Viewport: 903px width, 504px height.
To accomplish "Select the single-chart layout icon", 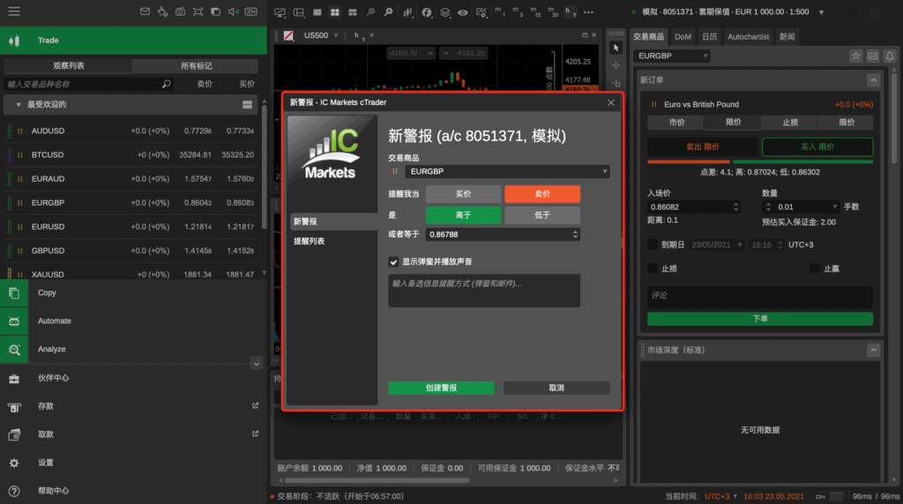I will coord(317,12).
